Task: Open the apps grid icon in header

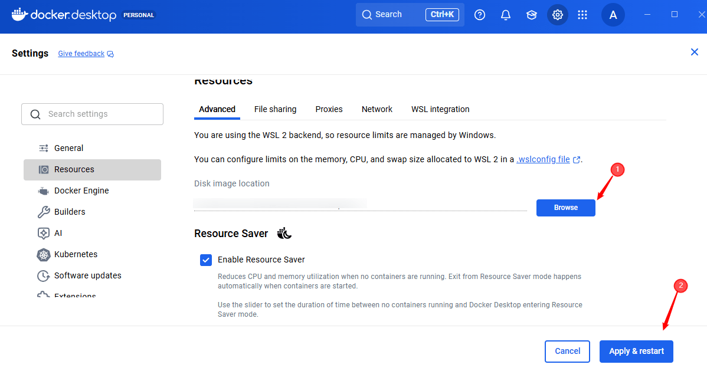Action: 582,15
